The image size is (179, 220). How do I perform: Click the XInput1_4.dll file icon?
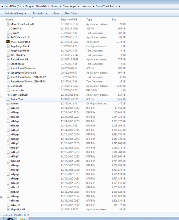[8, 209]
